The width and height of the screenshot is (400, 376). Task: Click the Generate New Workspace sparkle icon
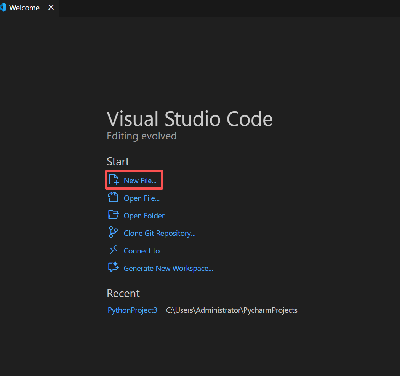(113, 267)
